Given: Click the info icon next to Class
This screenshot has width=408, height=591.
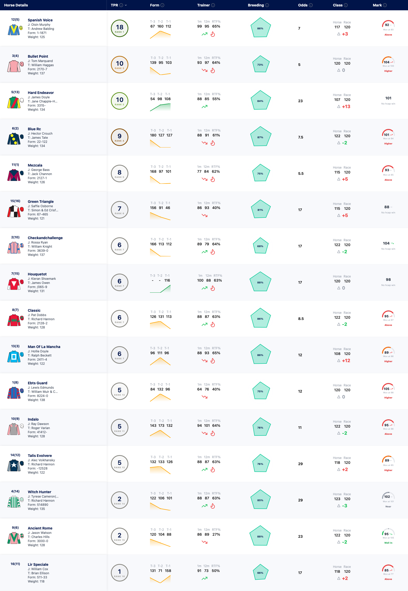Looking at the screenshot, I should click(x=346, y=5).
